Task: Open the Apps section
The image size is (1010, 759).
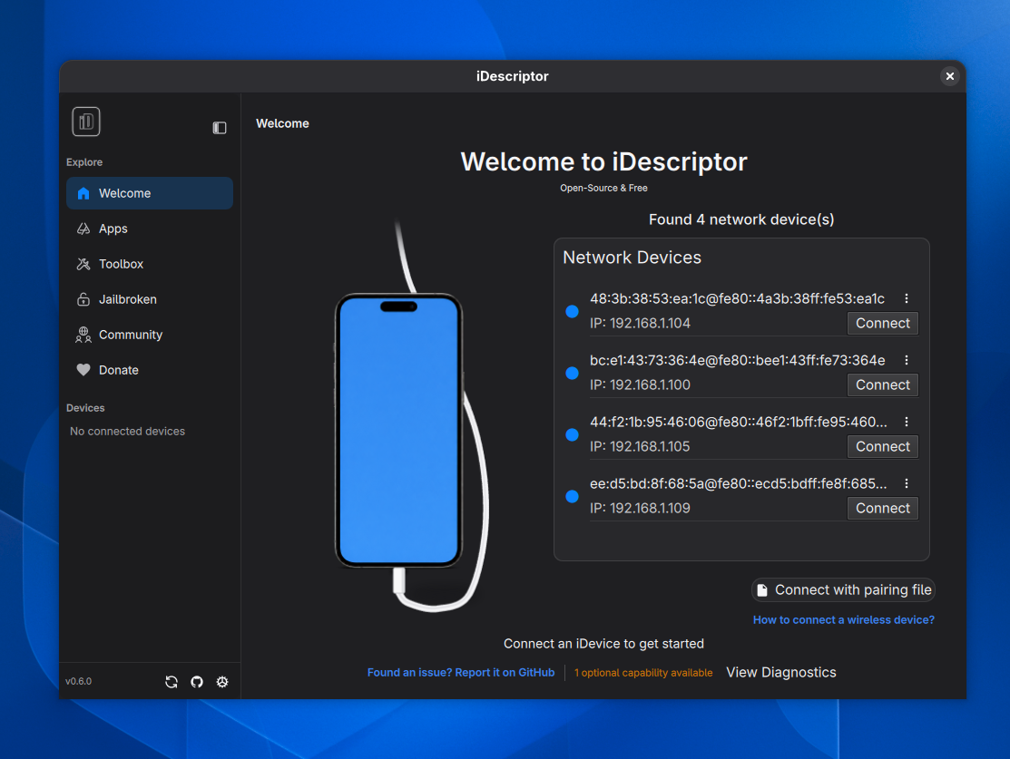Action: [x=150, y=229]
